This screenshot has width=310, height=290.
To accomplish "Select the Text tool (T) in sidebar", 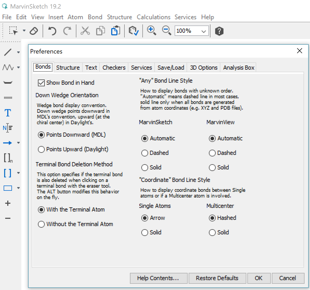I will pos(8,113).
